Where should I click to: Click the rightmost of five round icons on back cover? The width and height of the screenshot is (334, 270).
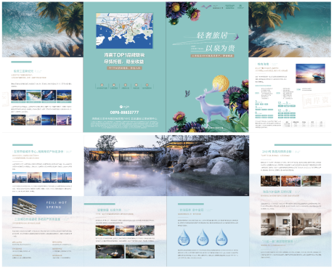point(147,85)
